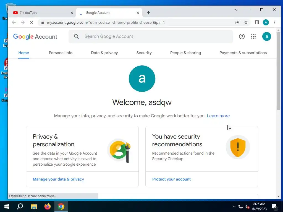Image resolution: width=283 pixels, height=212 pixels.
Task: Open the Chrome three-dot menu
Action: coord(275,22)
